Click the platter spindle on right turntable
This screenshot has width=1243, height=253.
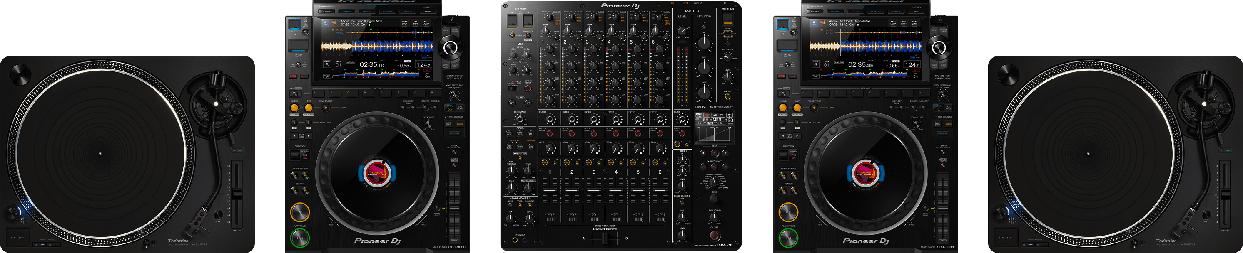(x=1088, y=154)
